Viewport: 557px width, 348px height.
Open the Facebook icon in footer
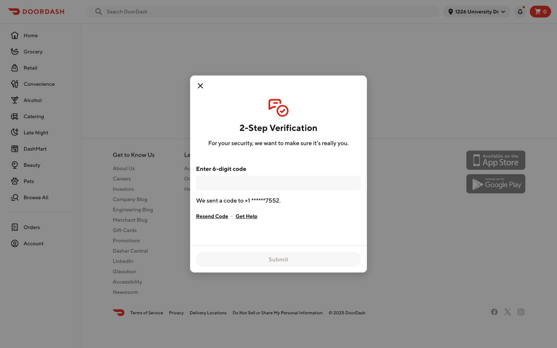(x=494, y=312)
